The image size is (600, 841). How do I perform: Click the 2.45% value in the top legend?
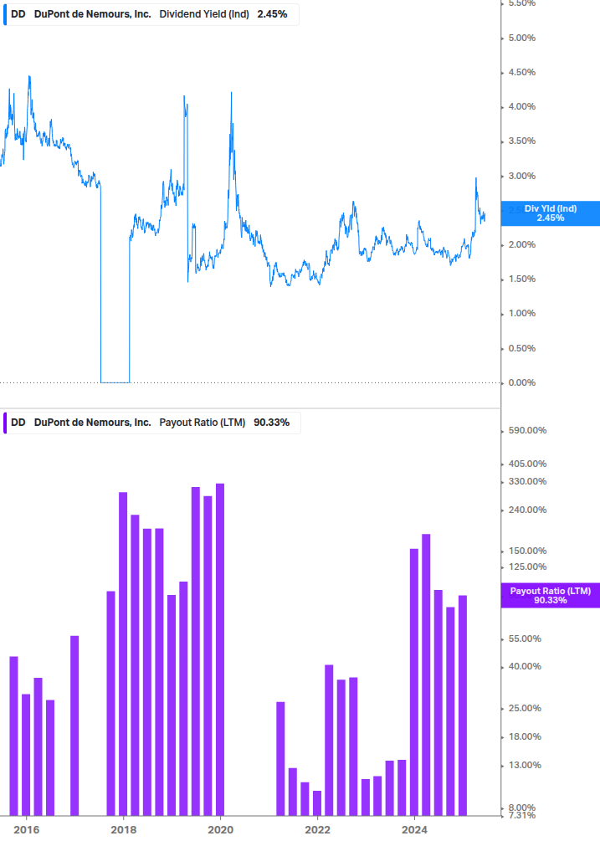[x=272, y=14]
